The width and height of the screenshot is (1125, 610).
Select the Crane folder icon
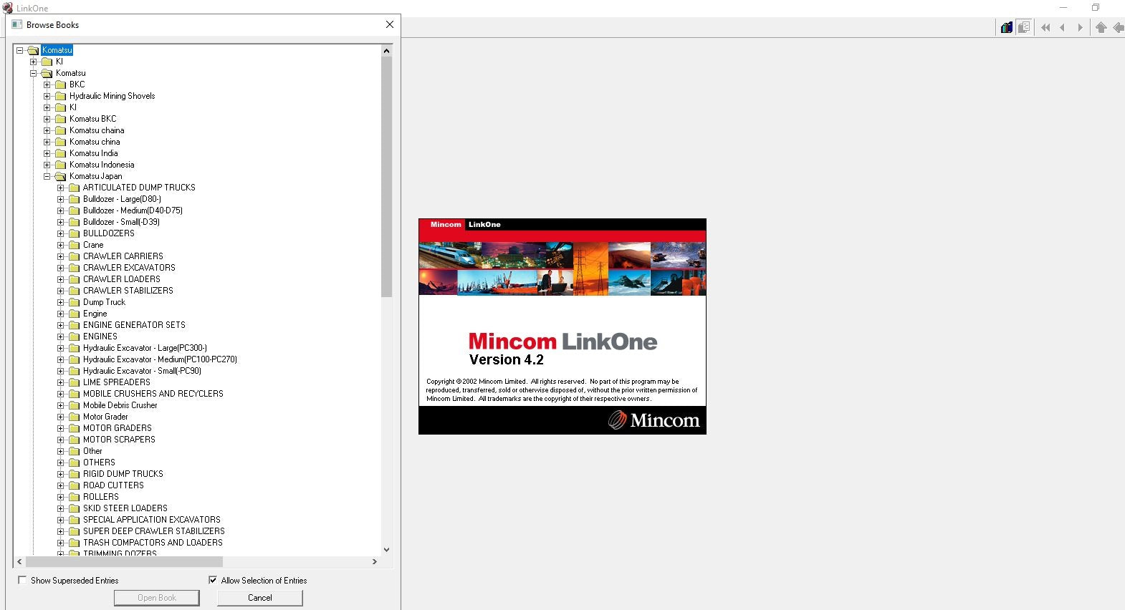pos(74,245)
